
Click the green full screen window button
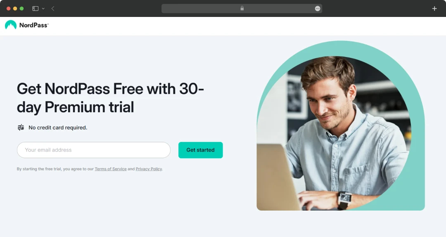coord(21,9)
